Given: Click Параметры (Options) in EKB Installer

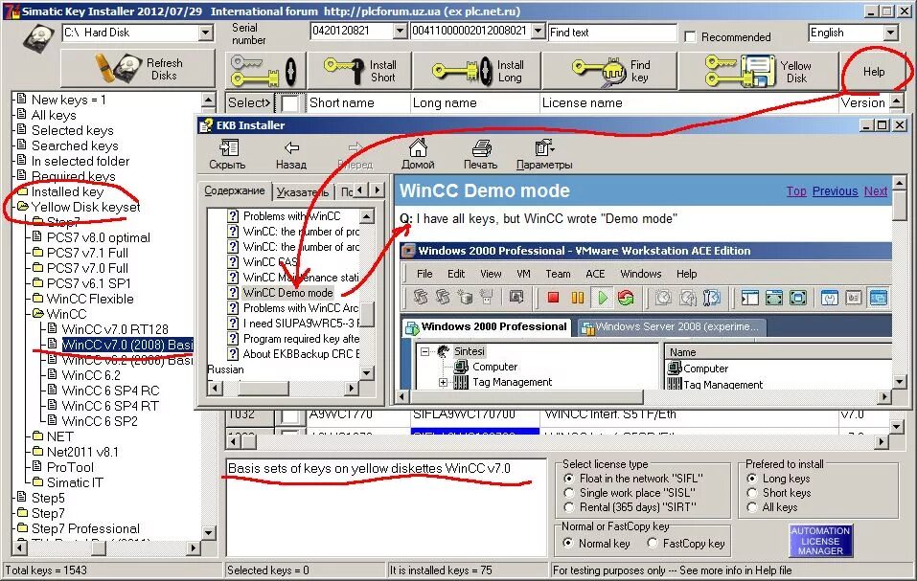Looking at the screenshot, I should coord(544,155).
